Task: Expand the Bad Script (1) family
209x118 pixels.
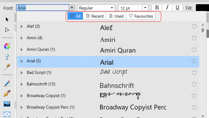Action: point(22,73)
